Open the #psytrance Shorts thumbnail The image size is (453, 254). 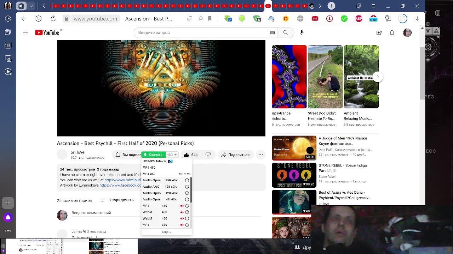tap(289, 77)
